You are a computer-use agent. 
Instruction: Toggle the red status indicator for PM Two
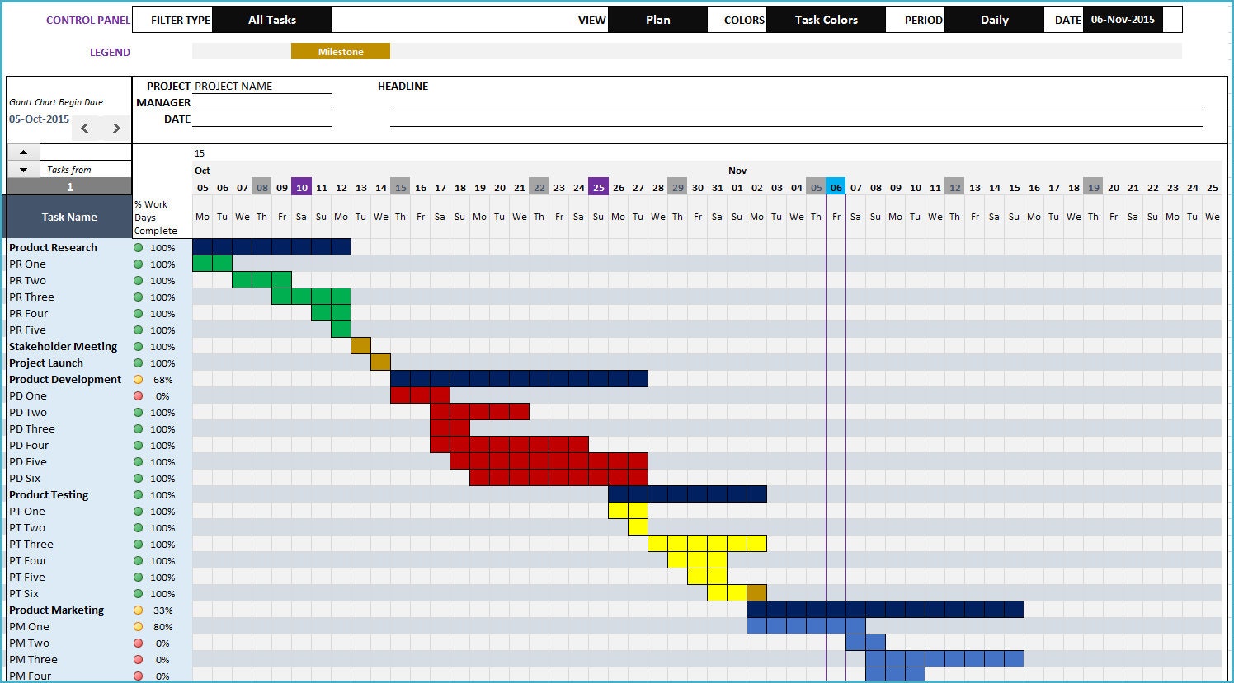tap(139, 643)
